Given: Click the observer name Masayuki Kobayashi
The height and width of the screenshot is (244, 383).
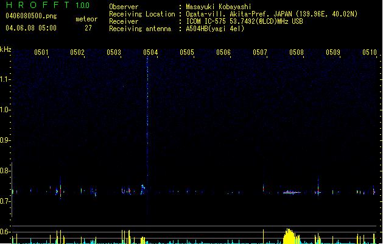Looking at the screenshot, I should [x=219, y=7].
